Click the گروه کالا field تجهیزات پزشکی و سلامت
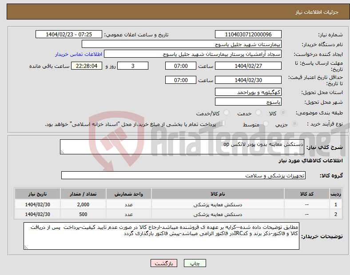Image resolution: width=350 pixels, height=275 pixels. (x=183, y=175)
